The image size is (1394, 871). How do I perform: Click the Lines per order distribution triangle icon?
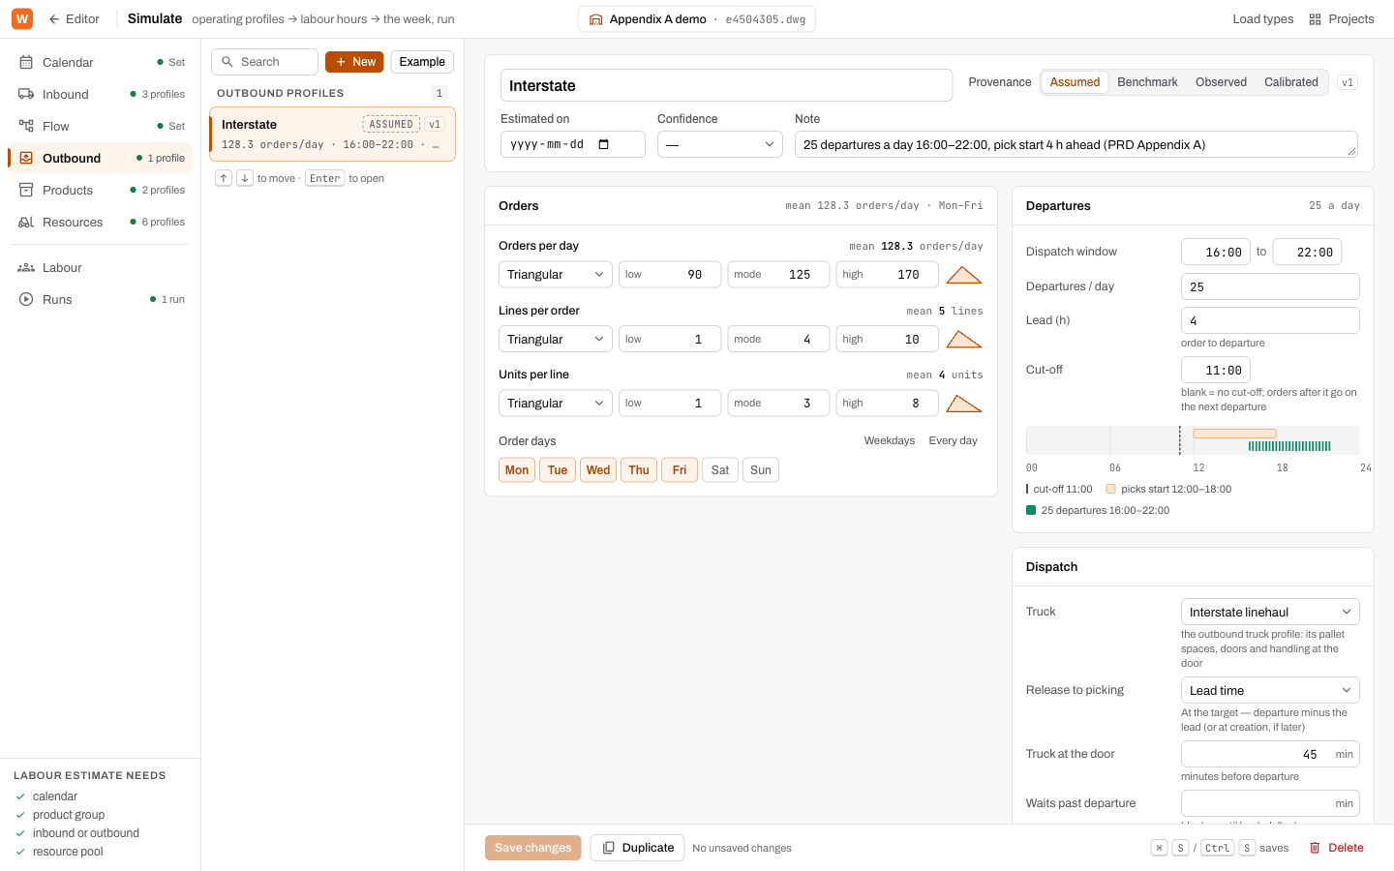(964, 340)
